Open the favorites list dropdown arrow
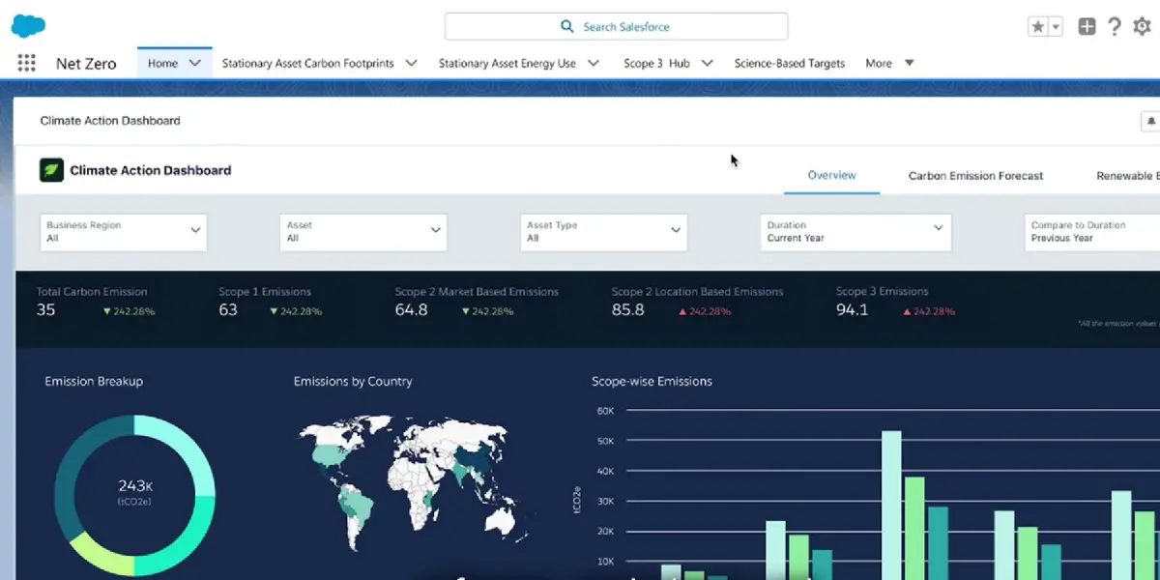 [1056, 27]
